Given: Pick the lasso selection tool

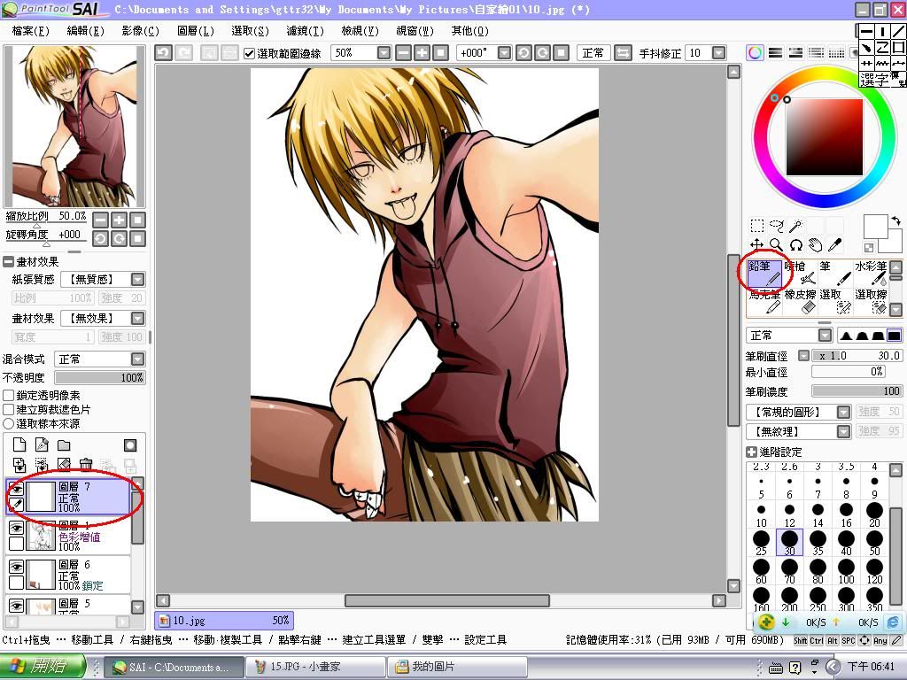Looking at the screenshot, I should (776, 226).
